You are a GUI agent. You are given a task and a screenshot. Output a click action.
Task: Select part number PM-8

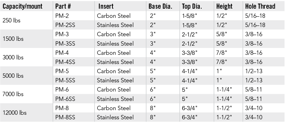pyautogui.click(x=62, y=108)
